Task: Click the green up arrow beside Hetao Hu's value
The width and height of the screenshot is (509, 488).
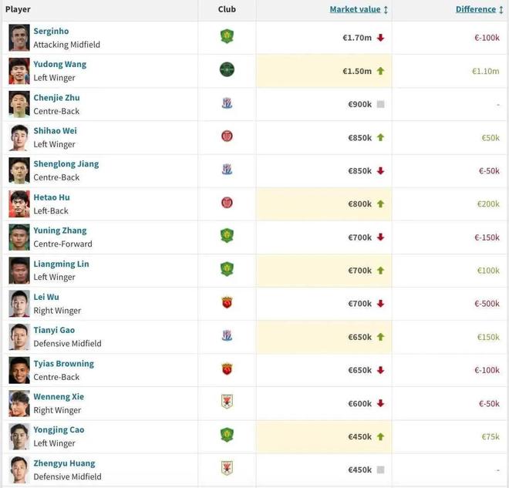Action: click(380, 204)
